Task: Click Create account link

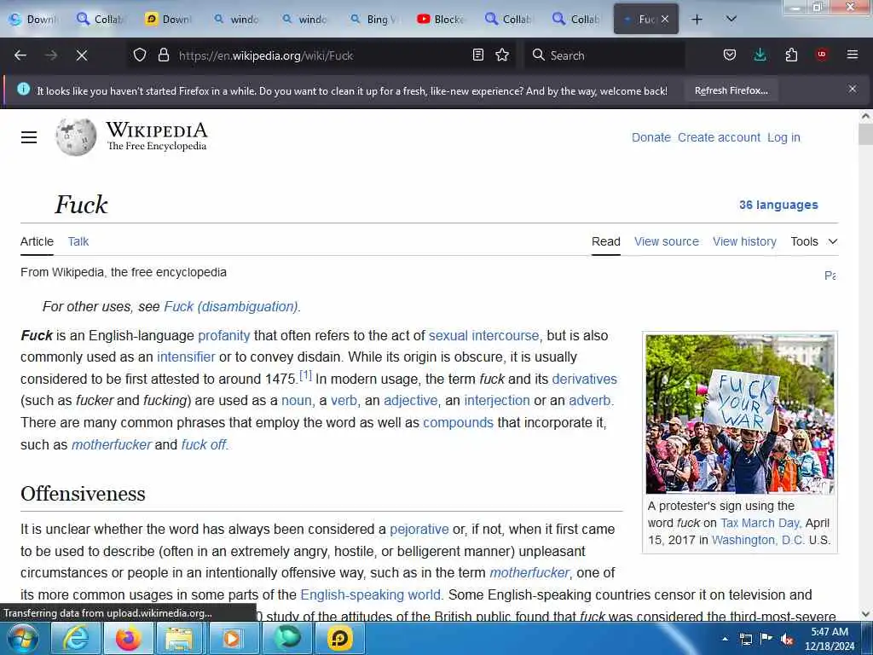Action: [719, 137]
